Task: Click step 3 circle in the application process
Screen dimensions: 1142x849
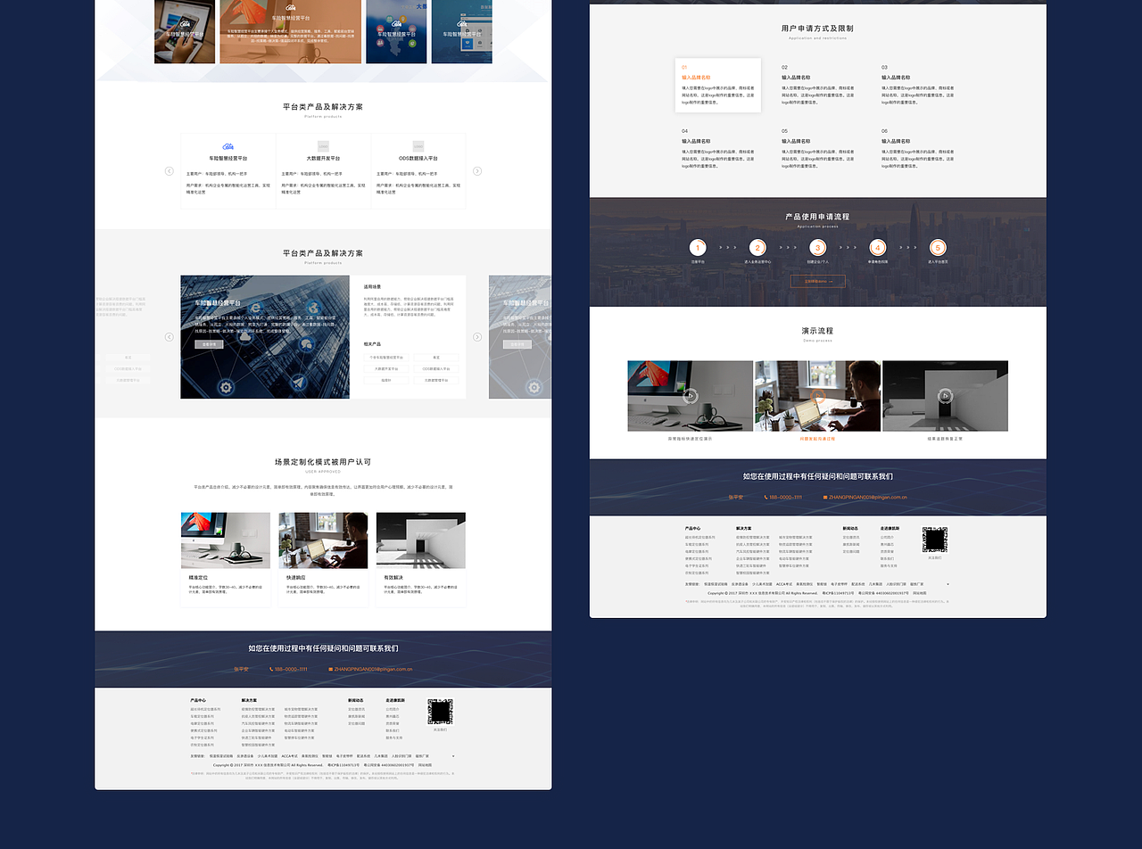Action: coord(817,248)
